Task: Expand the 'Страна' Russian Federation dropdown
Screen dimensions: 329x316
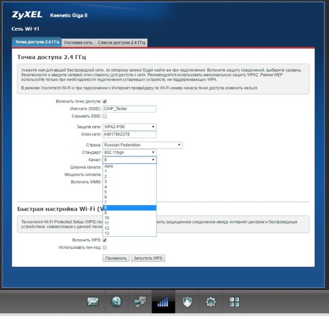Action: [142, 145]
